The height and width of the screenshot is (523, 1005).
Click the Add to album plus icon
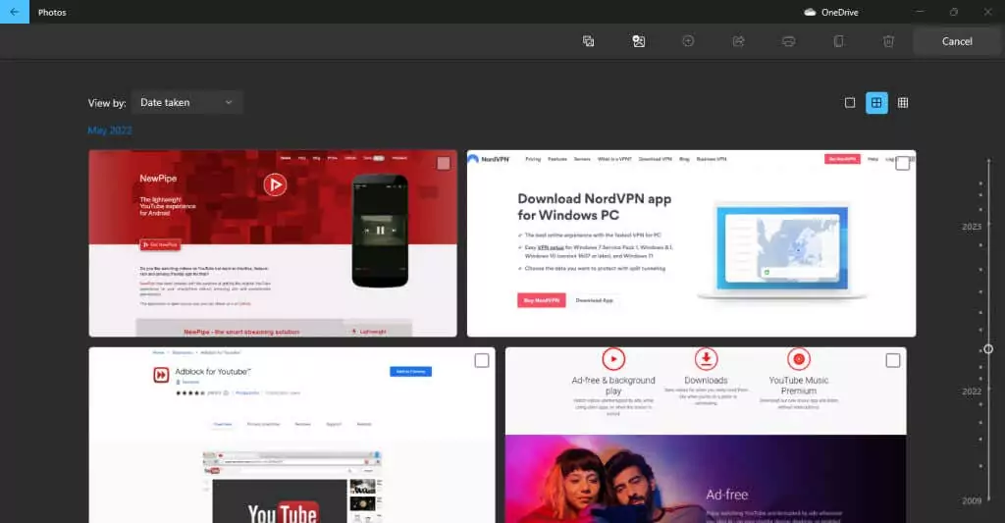point(688,41)
